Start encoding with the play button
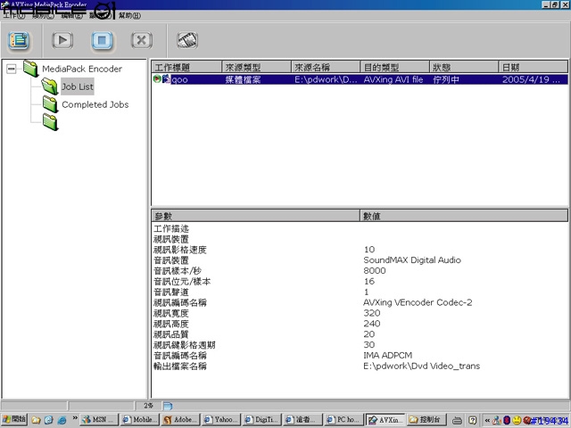This screenshot has height=428, width=571. [x=62, y=40]
